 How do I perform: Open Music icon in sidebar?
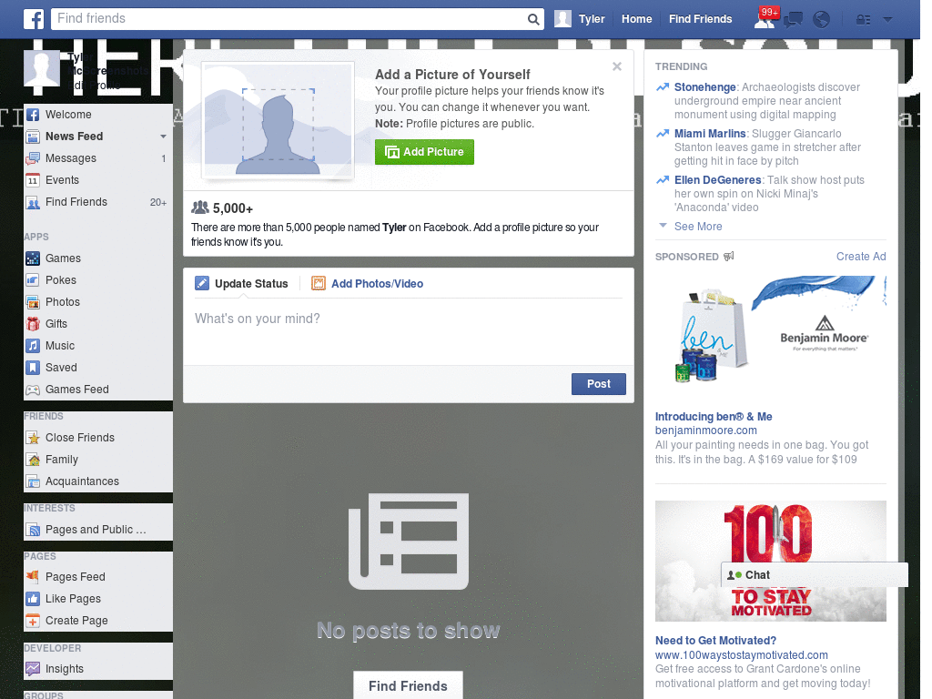click(x=33, y=346)
